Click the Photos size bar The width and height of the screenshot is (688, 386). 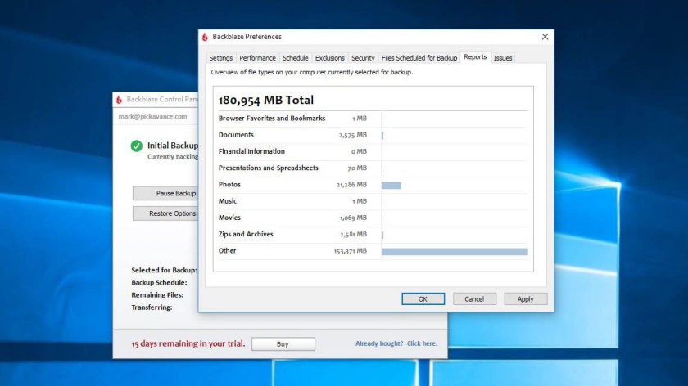point(391,186)
